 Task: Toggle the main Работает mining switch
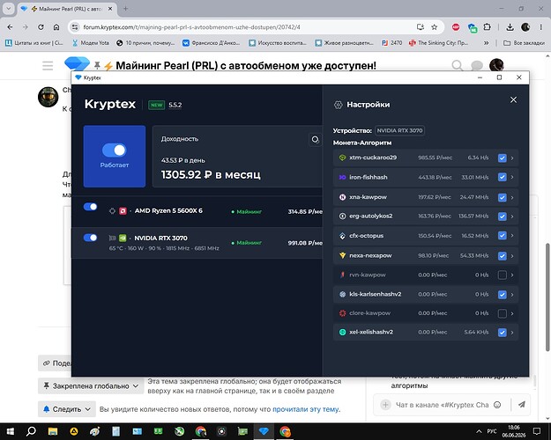point(115,150)
